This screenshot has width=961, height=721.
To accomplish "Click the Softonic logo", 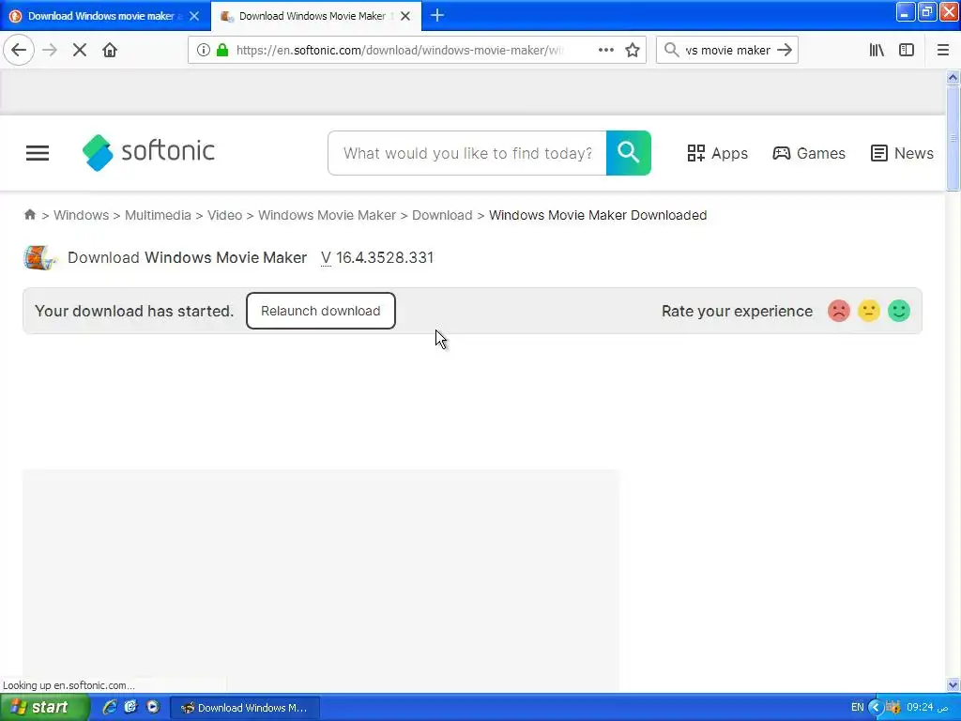I will [x=148, y=152].
